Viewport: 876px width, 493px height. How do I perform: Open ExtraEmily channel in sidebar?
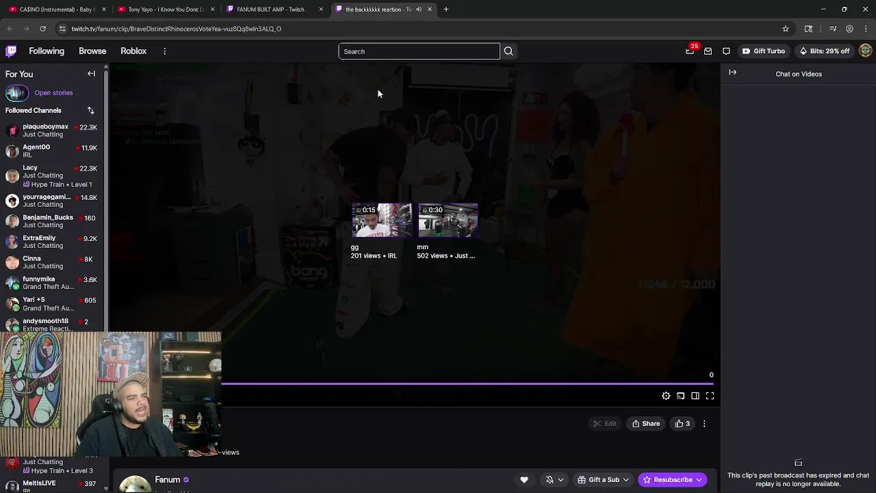pyautogui.click(x=51, y=242)
